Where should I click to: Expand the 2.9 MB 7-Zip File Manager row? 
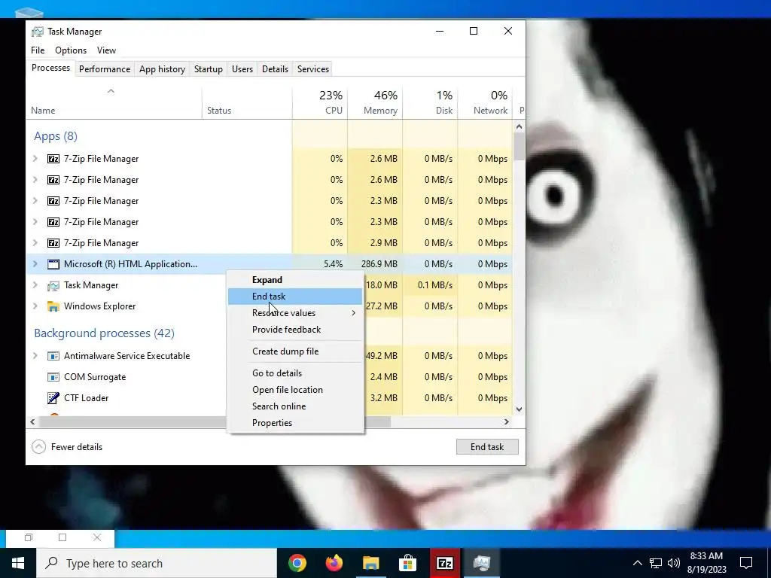pyautogui.click(x=35, y=243)
